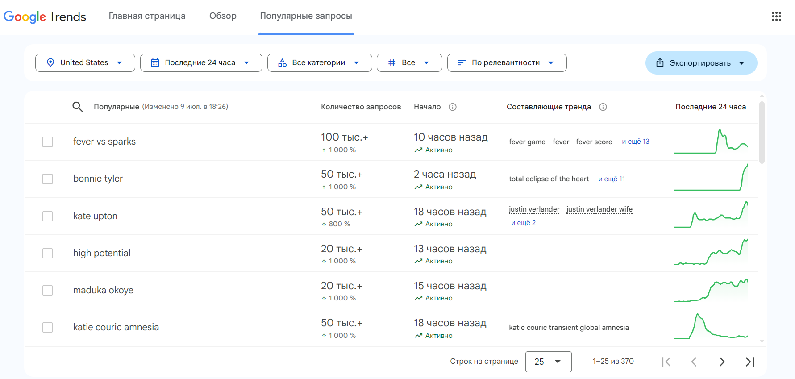
Task: Click the previous page arrow
Action: click(694, 362)
